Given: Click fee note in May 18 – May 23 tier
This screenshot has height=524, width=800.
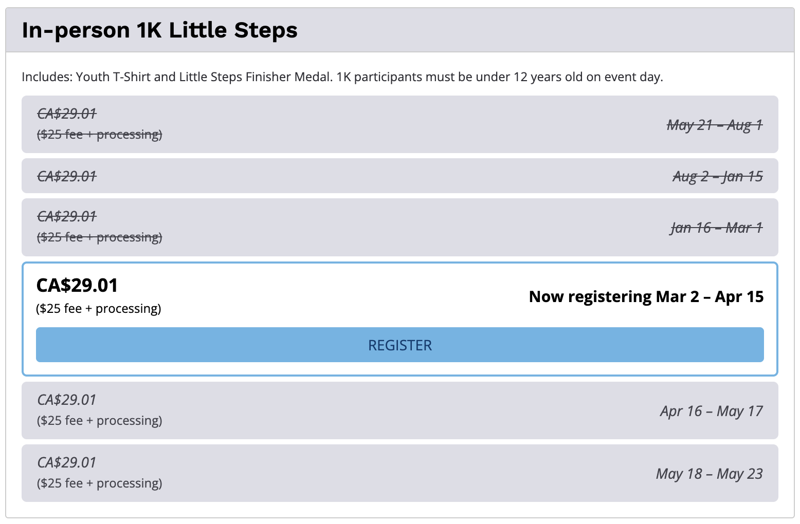Looking at the screenshot, I should (99, 483).
